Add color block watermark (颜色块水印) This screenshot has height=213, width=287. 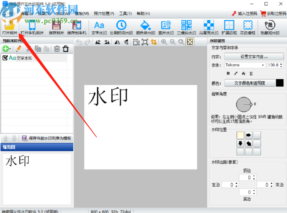pos(145,27)
